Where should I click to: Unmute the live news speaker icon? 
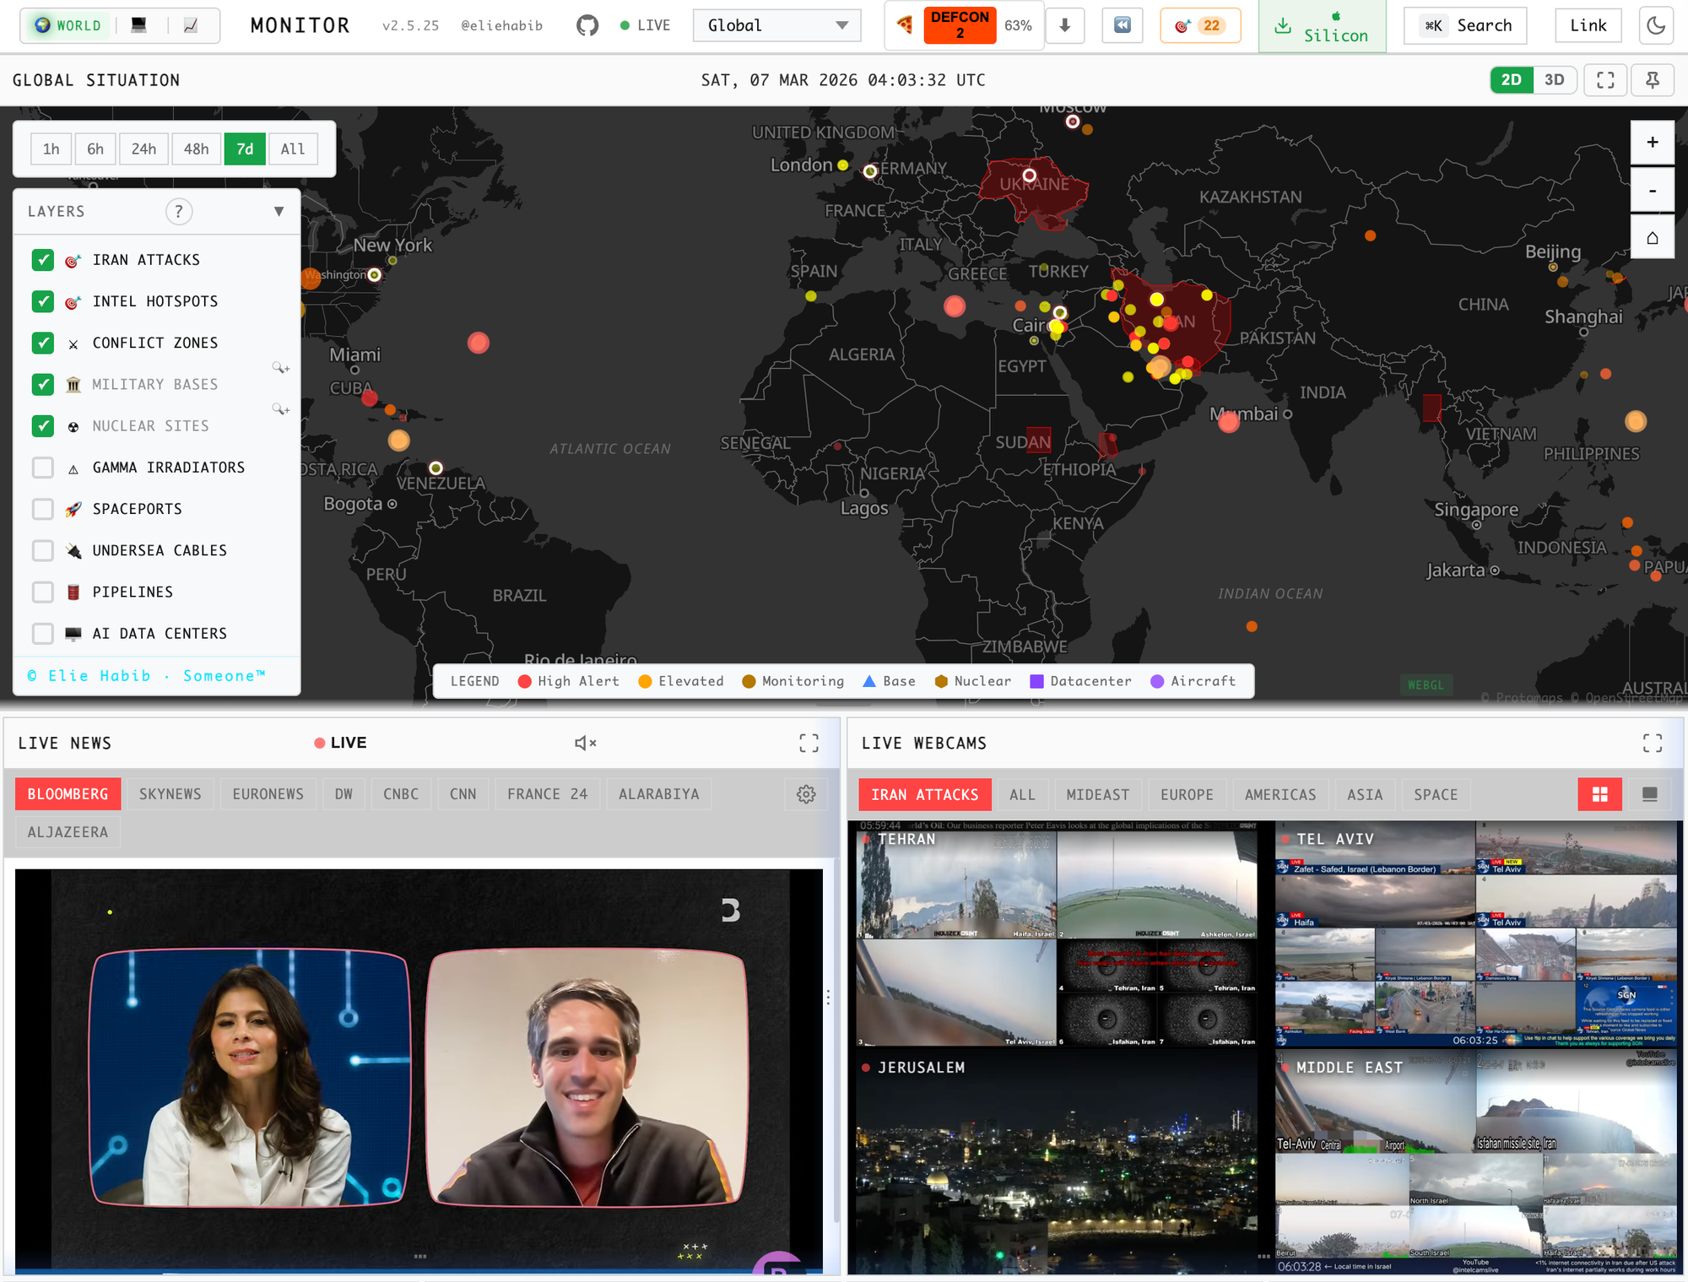(x=585, y=743)
